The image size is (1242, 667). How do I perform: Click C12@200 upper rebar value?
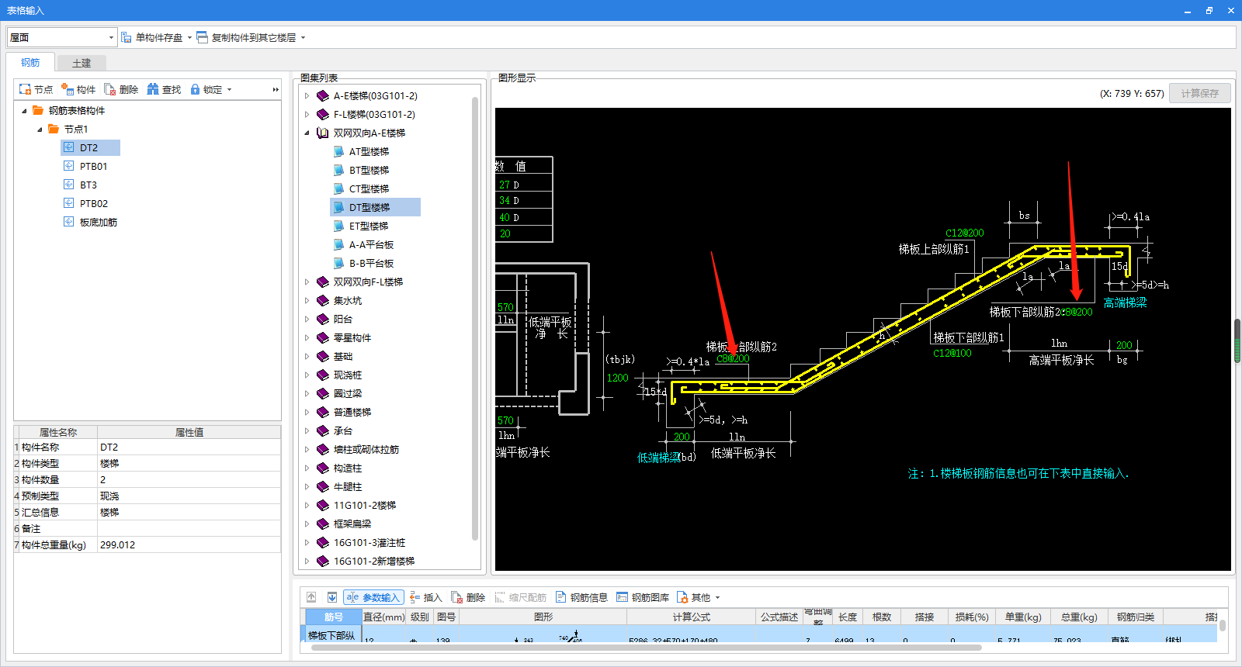pyautogui.click(x=965, y=233)
